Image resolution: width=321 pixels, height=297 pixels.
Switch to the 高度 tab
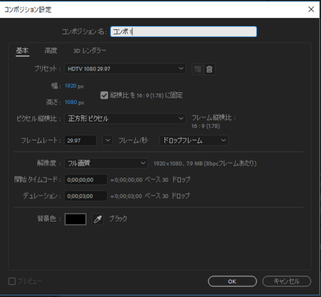coord(51,51)
